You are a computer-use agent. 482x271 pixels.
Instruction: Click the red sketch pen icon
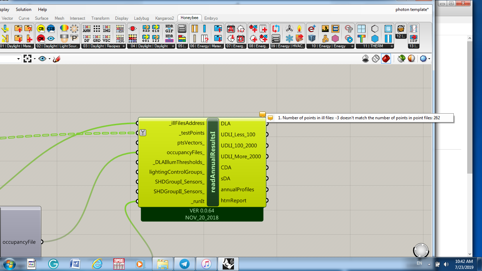coord(56,59)
